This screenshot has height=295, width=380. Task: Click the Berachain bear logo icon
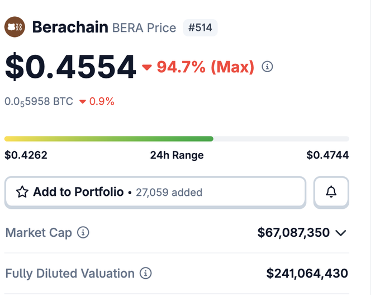pyautogui.click(x=15, y=27)
